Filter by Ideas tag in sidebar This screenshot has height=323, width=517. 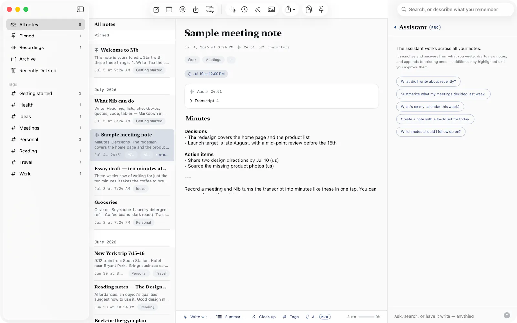click(46, 117)
